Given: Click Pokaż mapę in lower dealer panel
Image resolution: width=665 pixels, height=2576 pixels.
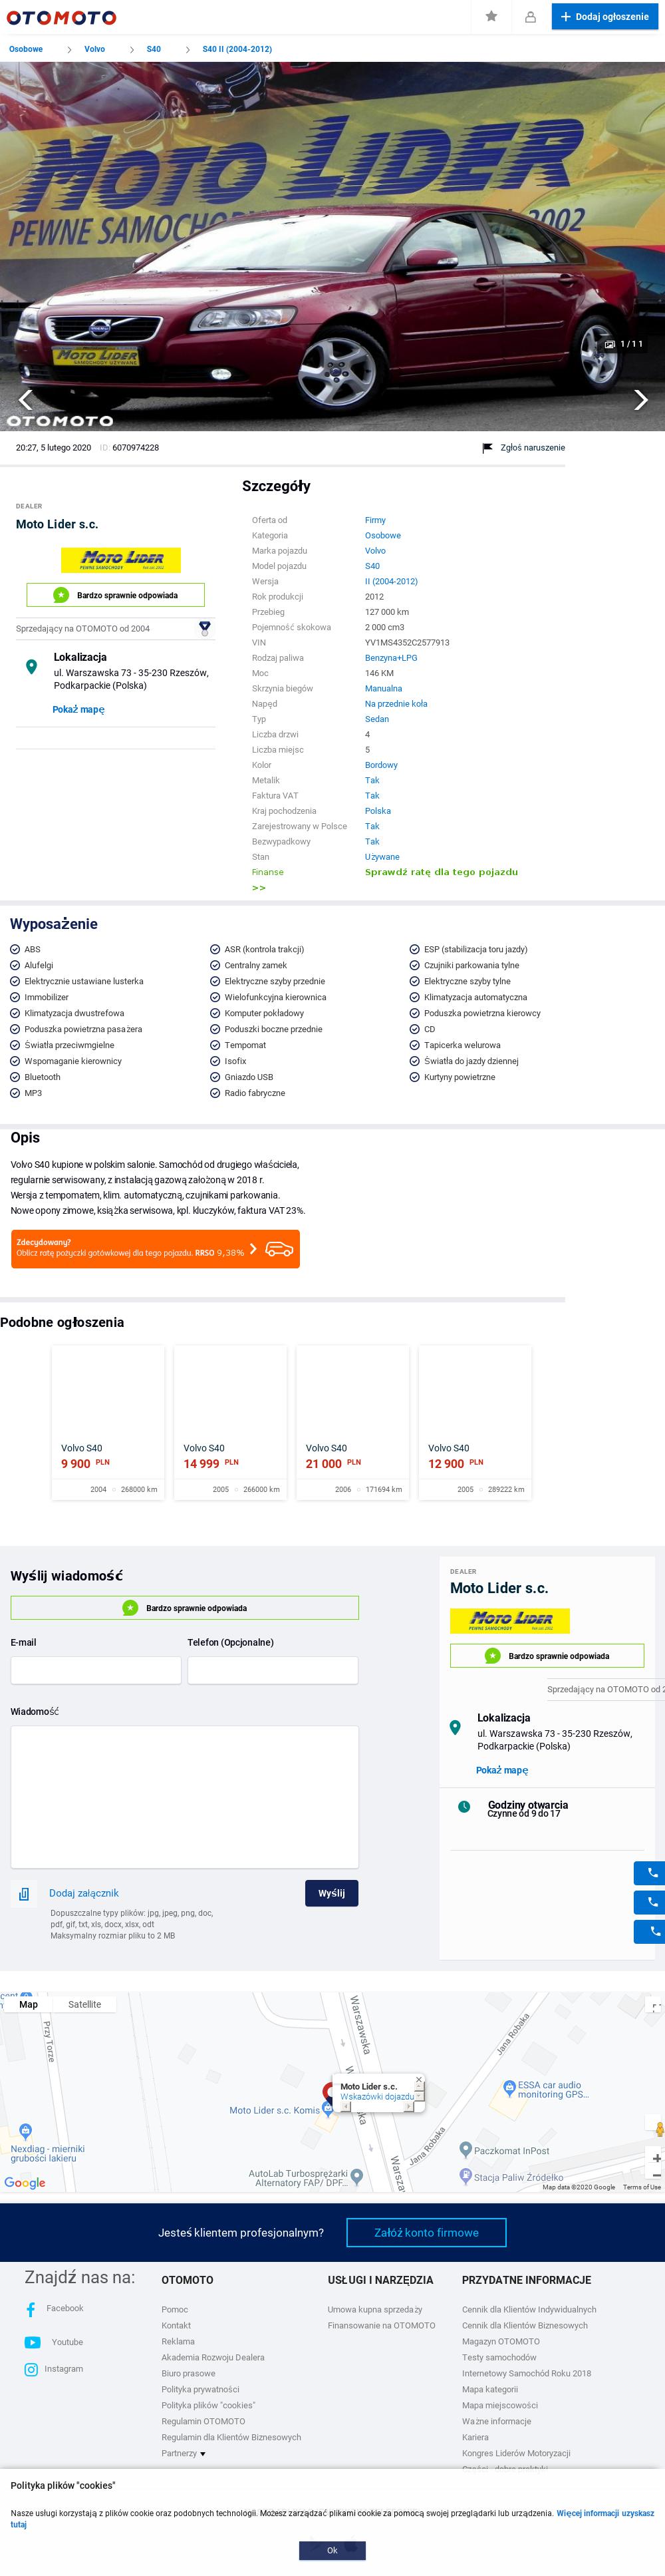Looking at the screenshot, I should (502, 1769).
